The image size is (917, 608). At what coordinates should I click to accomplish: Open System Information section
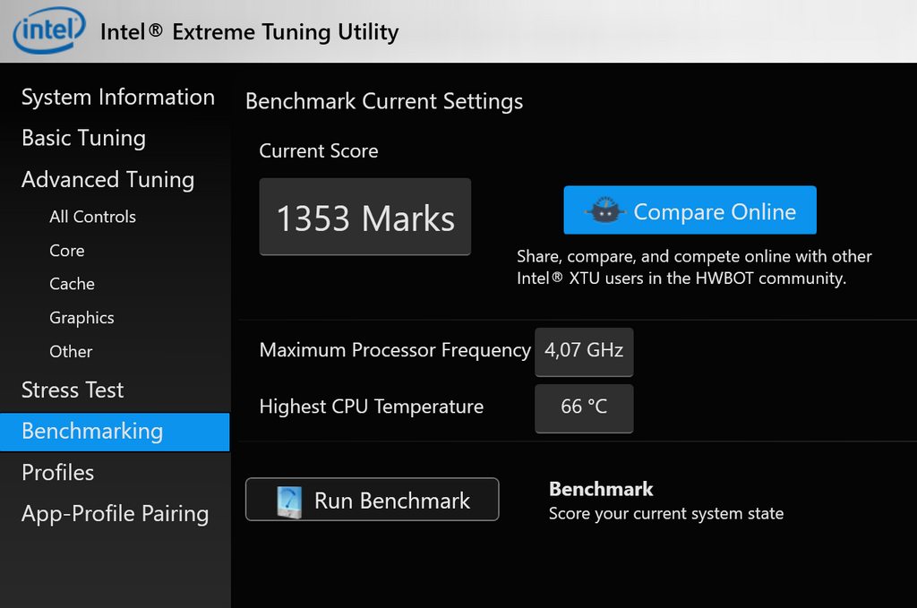118,97
